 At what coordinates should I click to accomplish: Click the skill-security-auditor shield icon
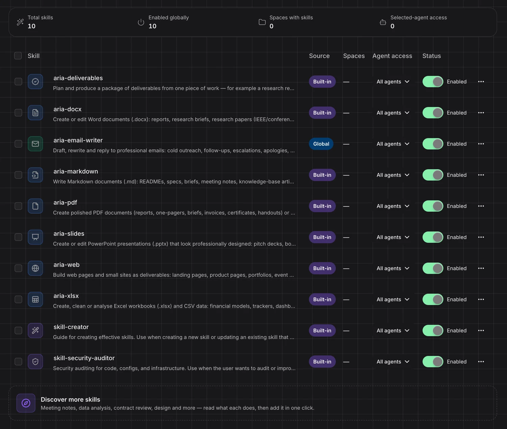click(35, 361)
